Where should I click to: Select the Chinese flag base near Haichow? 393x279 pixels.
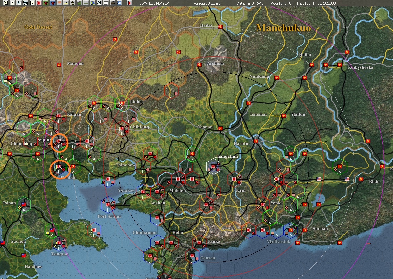(23, 255)
